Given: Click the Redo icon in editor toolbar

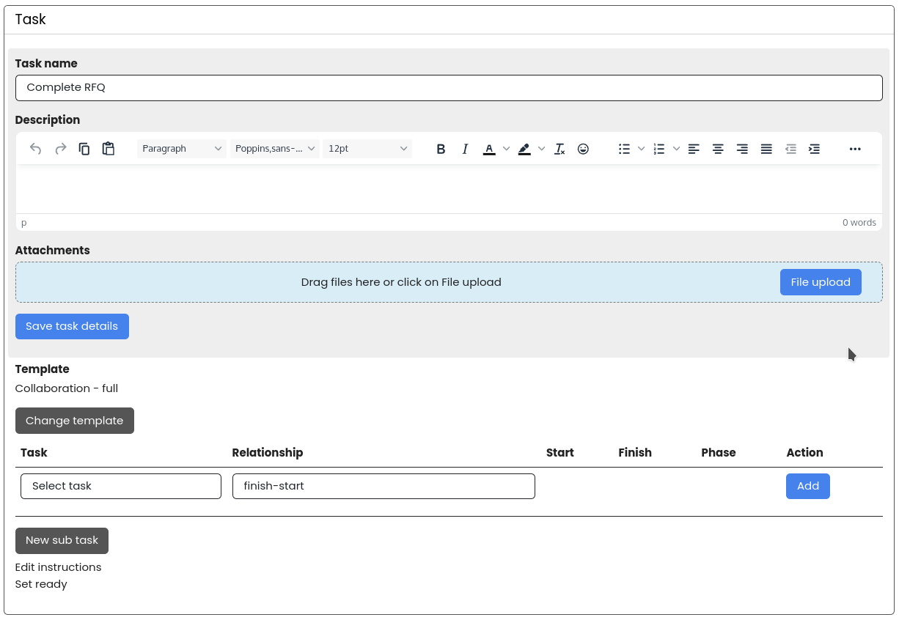Looking at the screenshot, I should pos(61,149).
